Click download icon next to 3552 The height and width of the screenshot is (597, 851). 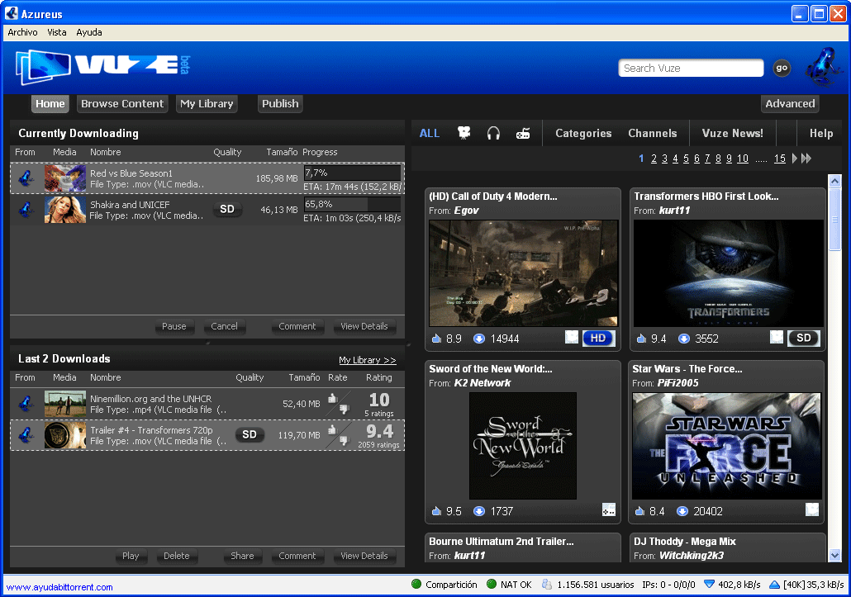[684, 339]
